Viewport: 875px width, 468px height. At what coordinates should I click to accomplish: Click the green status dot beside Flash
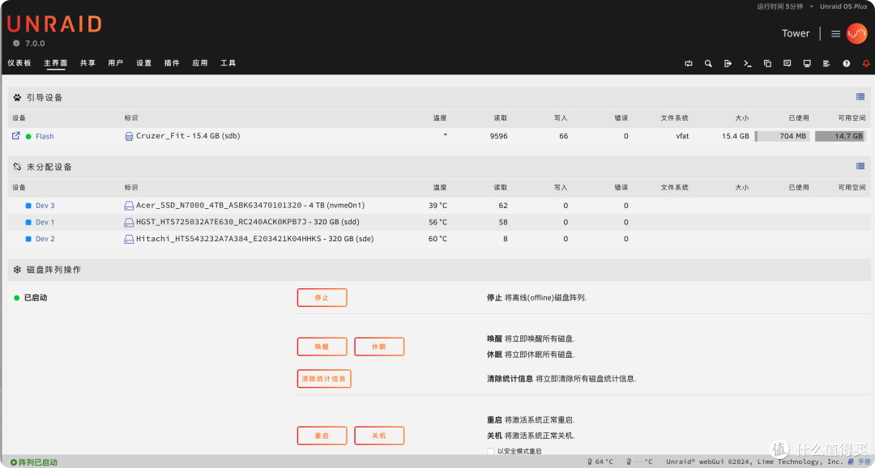pyautogui.click(x=28, y=136)
